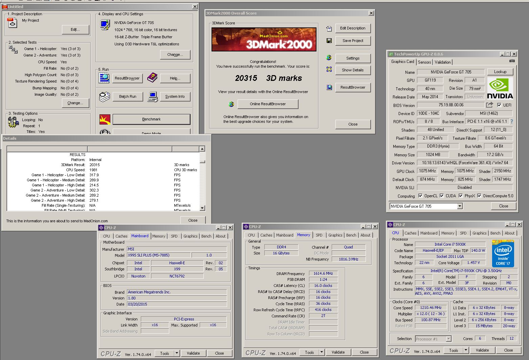Click the Settings globe icon in Score window

pos(329,58)
